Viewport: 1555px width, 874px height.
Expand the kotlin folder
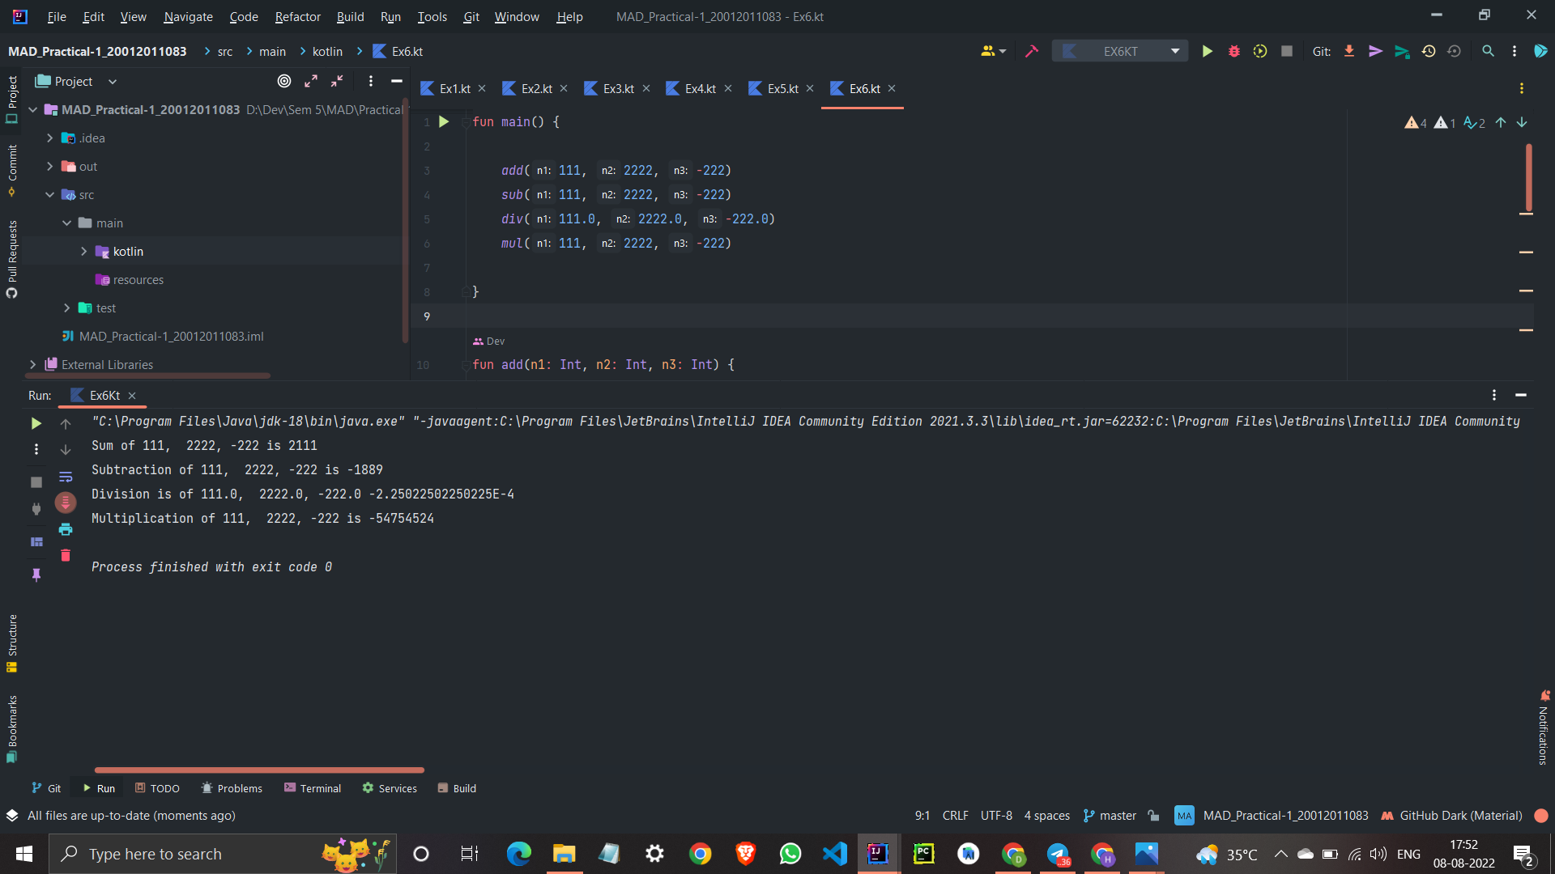click(x=84, y=251)
